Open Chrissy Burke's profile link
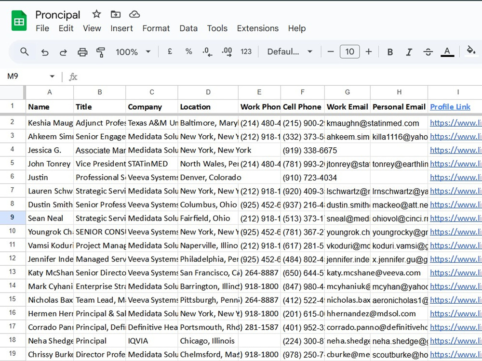 click(455, 355)
